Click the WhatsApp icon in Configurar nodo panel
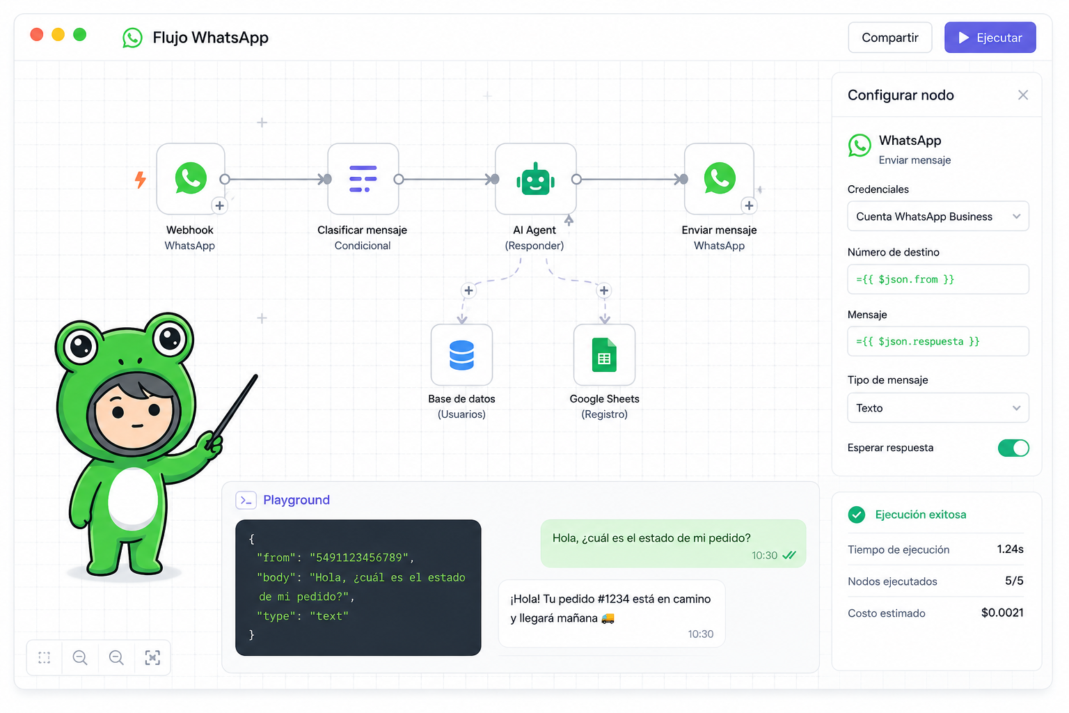 (860, 146)
